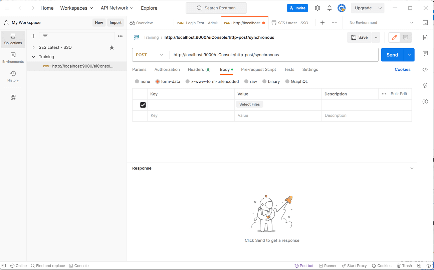Viewport: 434px width, 270px height.
Task: Open the API Network dropdown
Action: (117, 8)
